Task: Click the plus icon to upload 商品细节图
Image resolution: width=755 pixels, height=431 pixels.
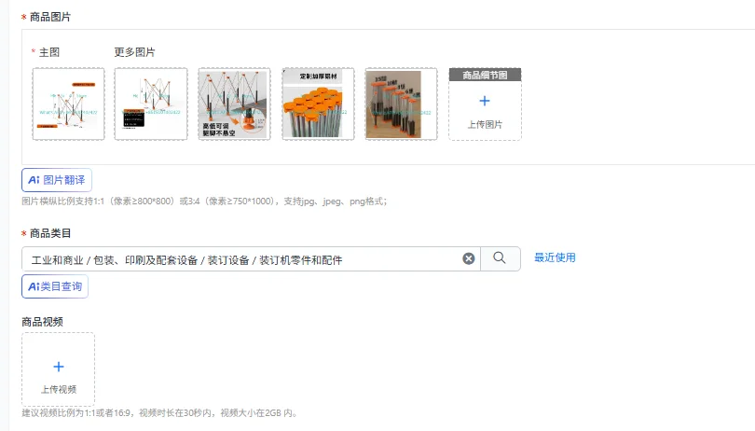Action: point(485,101)
